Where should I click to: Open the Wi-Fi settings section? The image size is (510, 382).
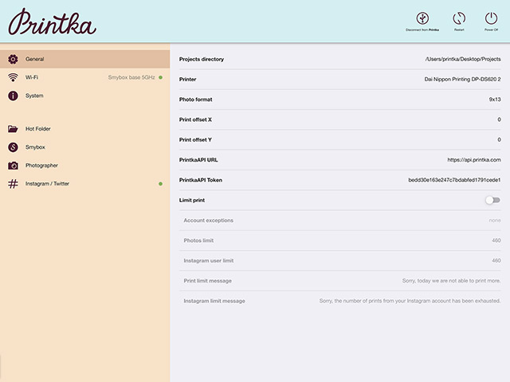coord(85,77)
